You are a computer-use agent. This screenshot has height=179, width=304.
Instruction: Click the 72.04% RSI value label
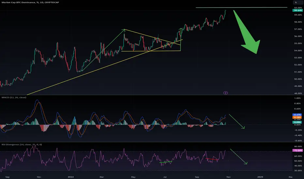pyautogui.click(x=297, y=150)
